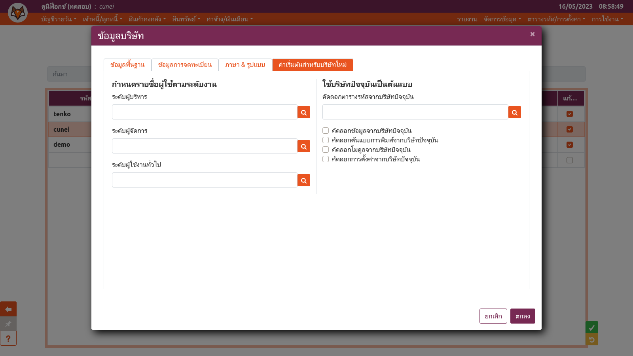The width and height of the screenshot is (633, 356).
Task: Click the back arrow sidebar icon
Action: [8, 309]
